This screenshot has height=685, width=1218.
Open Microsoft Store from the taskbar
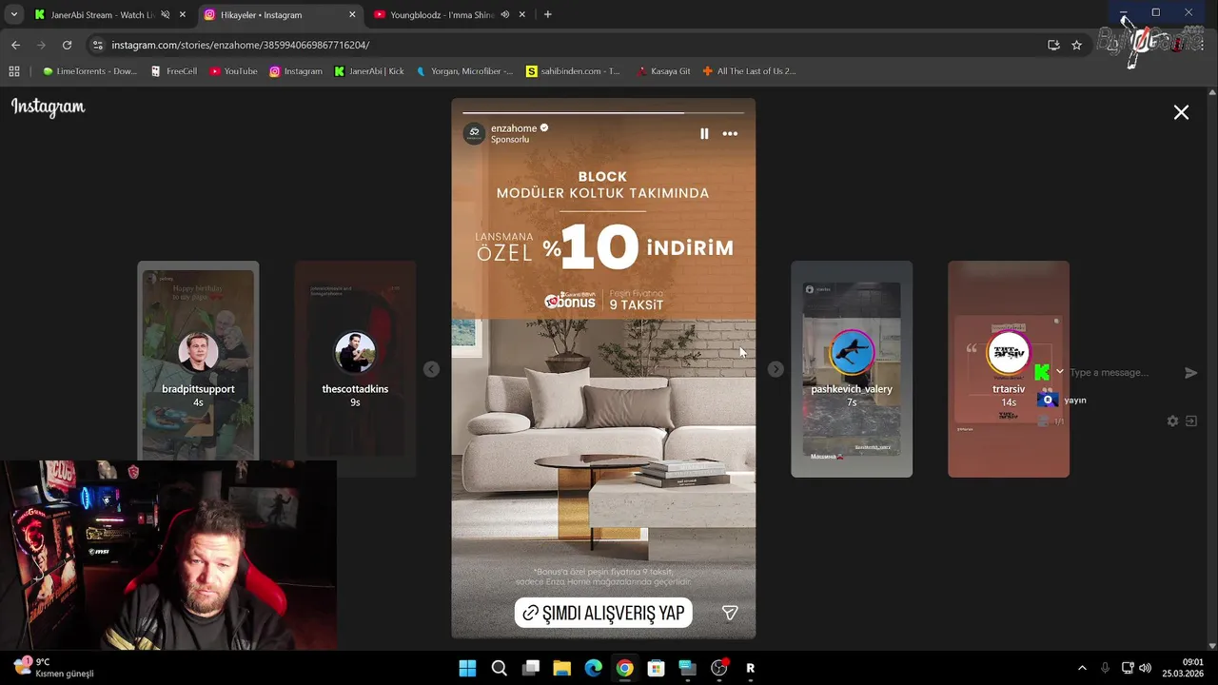[656, 668]
